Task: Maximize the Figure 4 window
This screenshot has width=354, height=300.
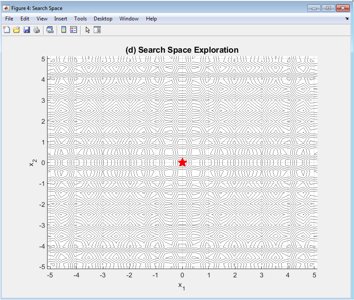Action: coord(328,8)
